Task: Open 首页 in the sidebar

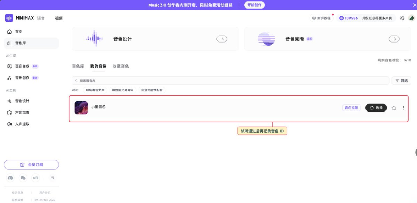Action: tap(32, 31)
